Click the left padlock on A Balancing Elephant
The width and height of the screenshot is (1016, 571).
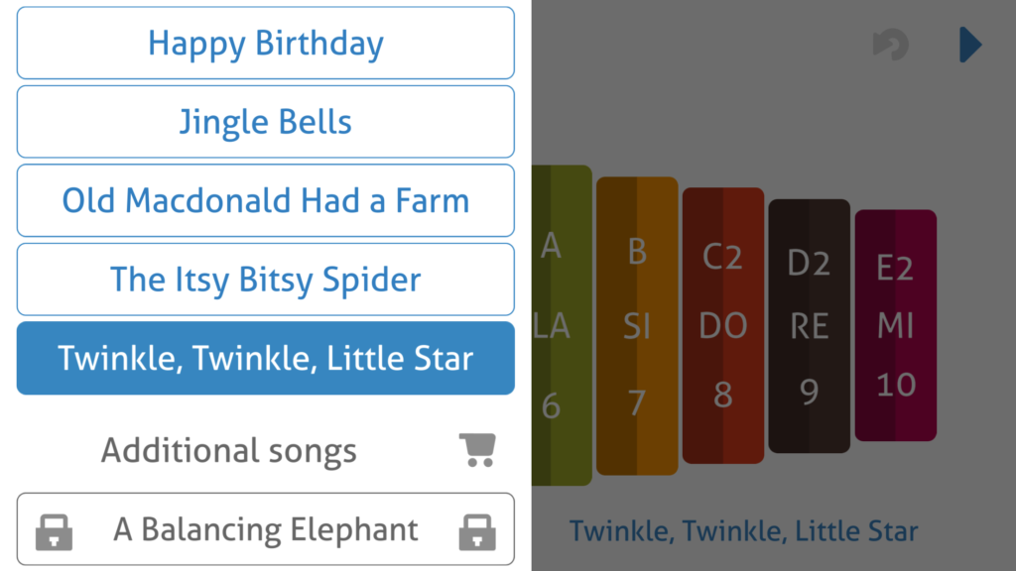(x=54, y=528)
